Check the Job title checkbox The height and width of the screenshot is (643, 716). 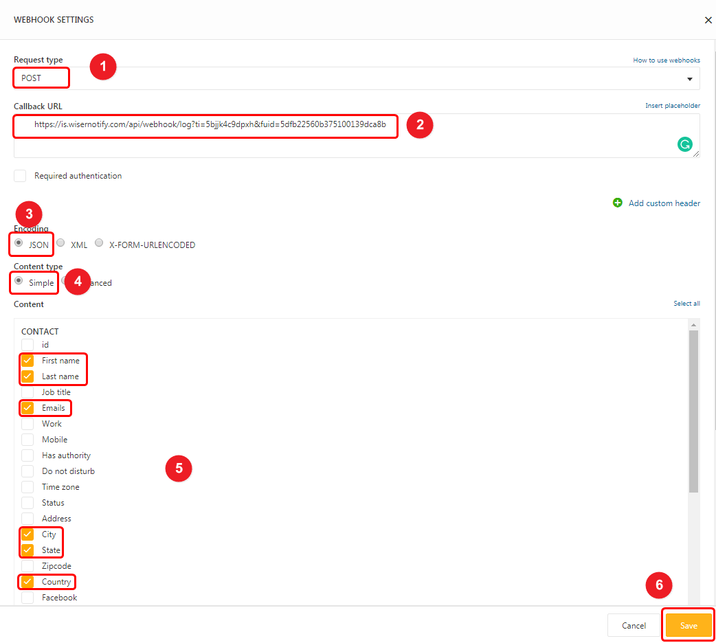[x=27, y=392]
